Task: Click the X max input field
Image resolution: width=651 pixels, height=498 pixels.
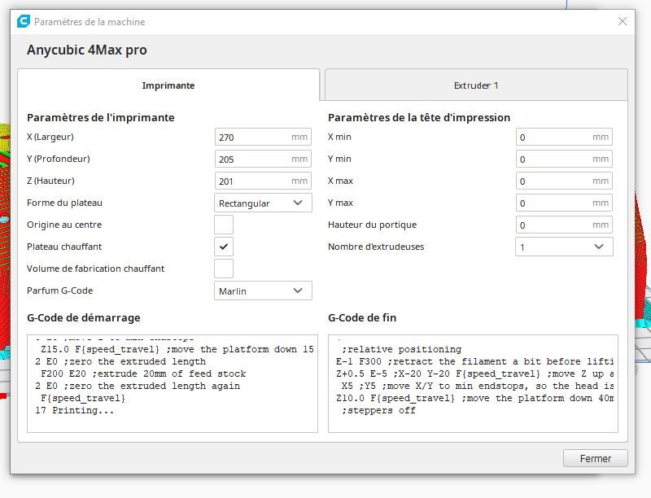Action: (x=553, y=181)
